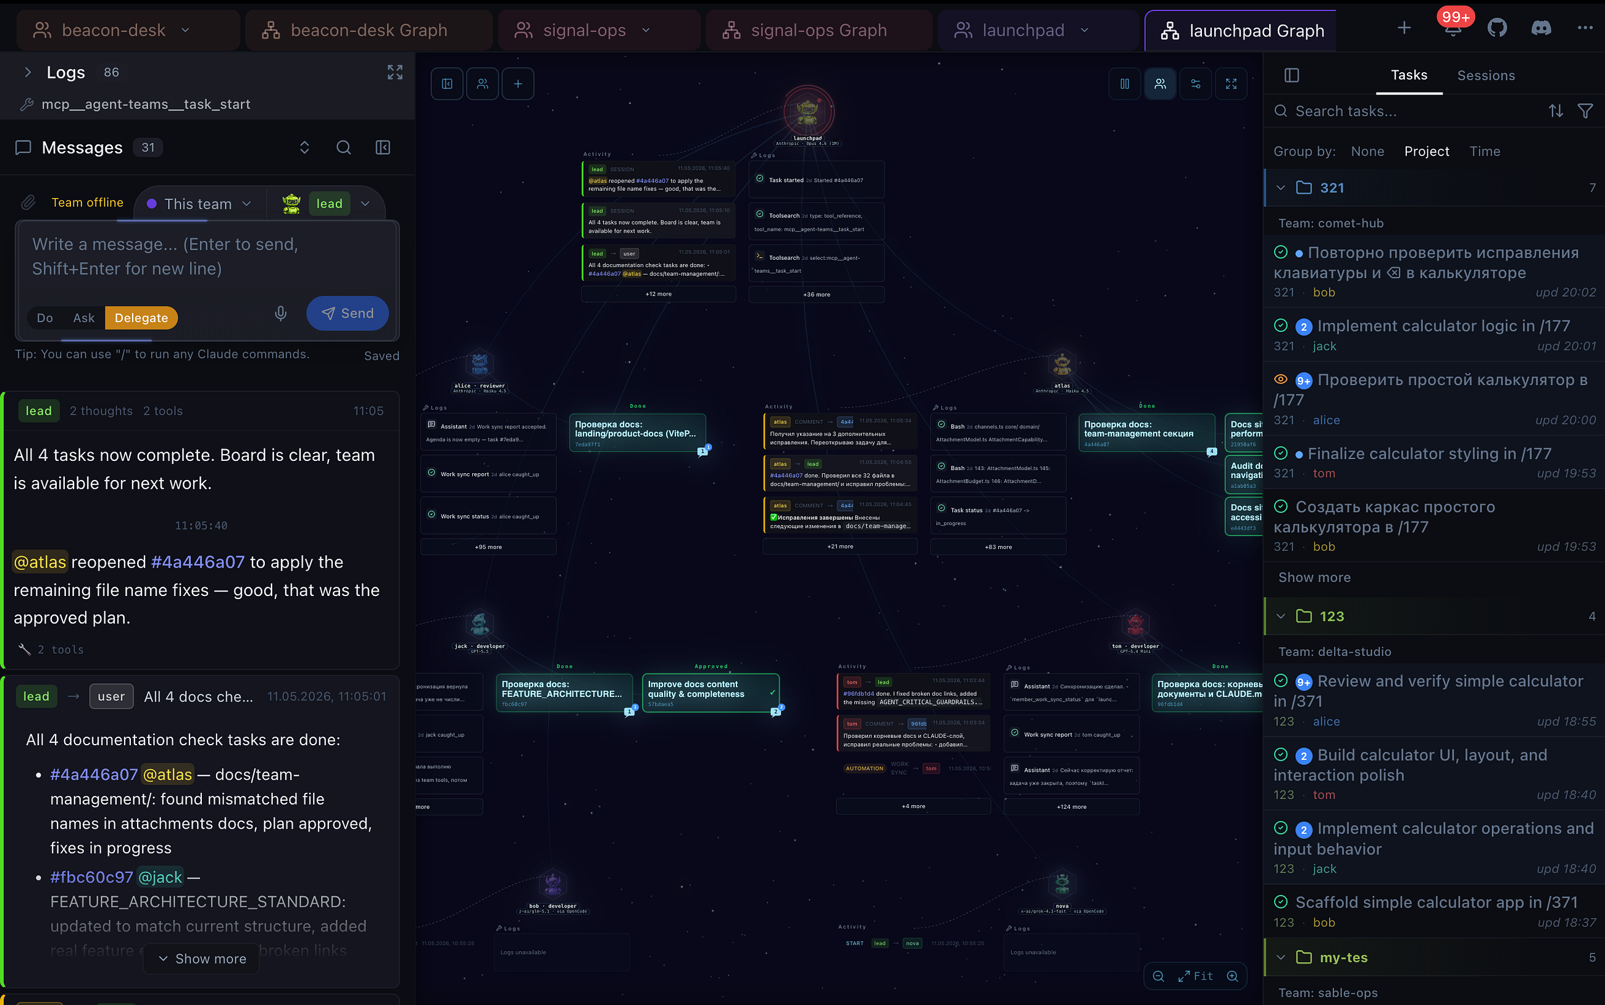Screen dimensions: 1605x1005
Task: Select Do message mode
Action: [45, 318]
